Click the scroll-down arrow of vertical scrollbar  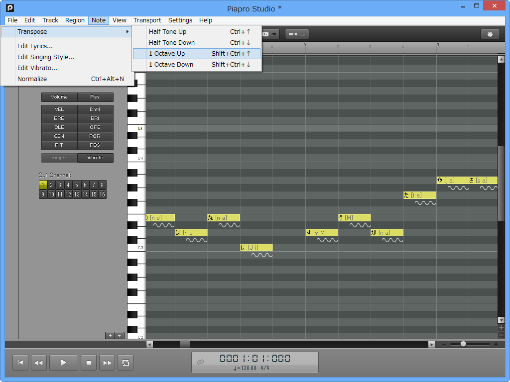[x=501, y=320]
